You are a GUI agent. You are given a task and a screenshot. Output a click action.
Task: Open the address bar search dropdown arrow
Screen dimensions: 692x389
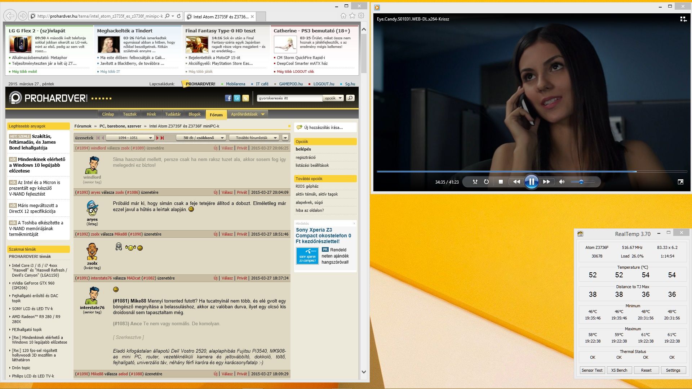(x=173, y=16)
